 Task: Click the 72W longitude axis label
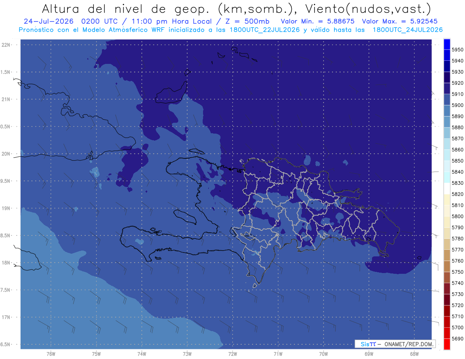(232, 354)
